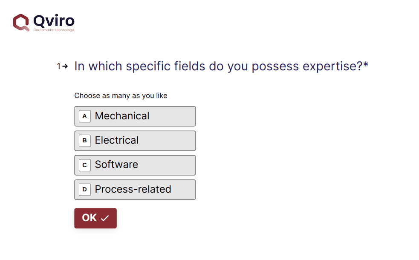
Task: Click the required asterisk after the question
Action: [366, 66]
